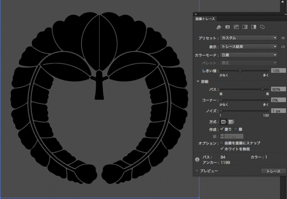The width and height of the screenshot is (287, 199).
Task: Open the preset management list icon
Action: coord(283,38)
